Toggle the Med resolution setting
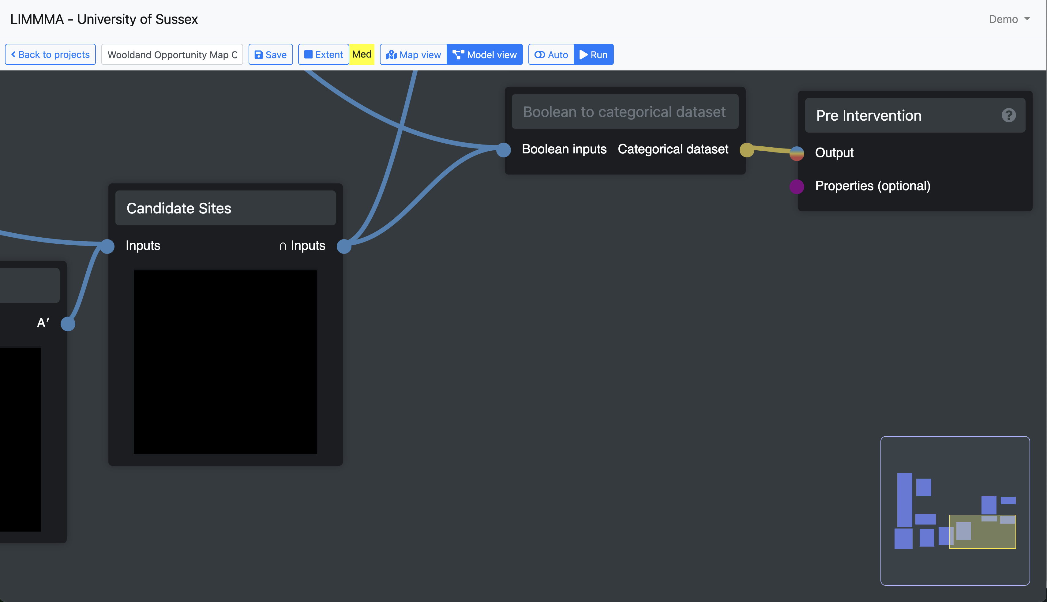Viewport: 1047px width, 602px height. pyautogui.click(x=362, y=55)
